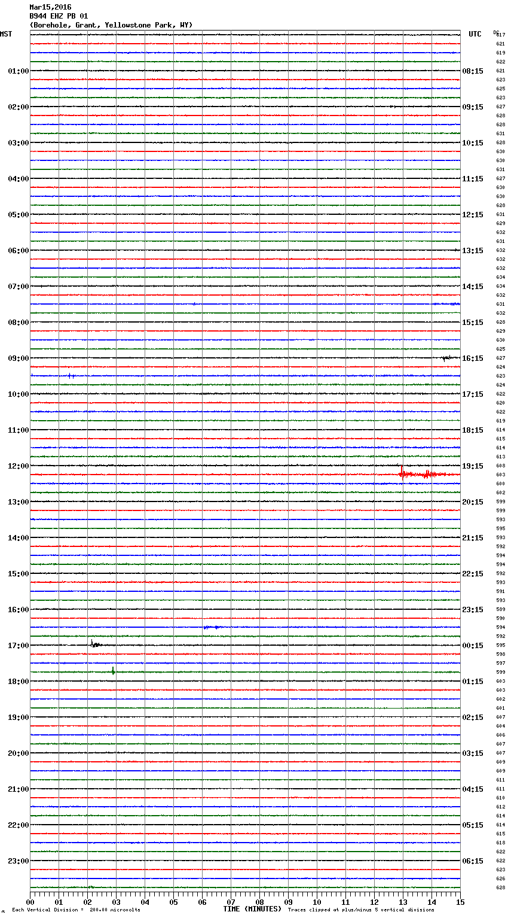Click the "15:00" MST time label
This screenshot has width=508, height=918.
click(x=19, y=574)
